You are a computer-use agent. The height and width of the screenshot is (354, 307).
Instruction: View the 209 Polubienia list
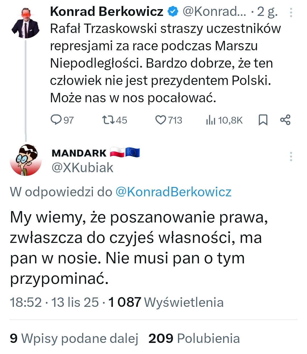point(194,338)
